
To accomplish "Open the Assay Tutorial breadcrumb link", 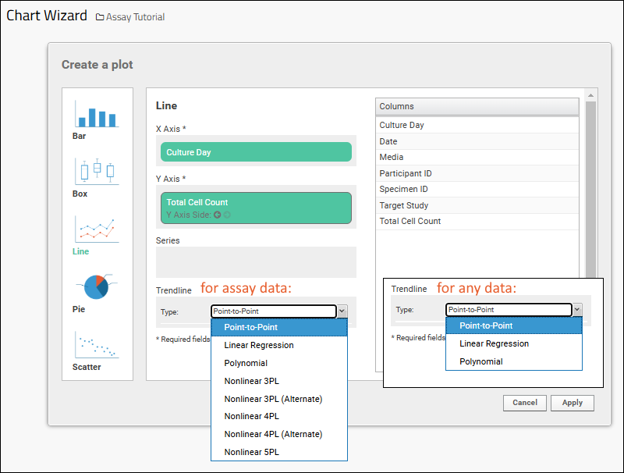I will [x=135, y=17].
